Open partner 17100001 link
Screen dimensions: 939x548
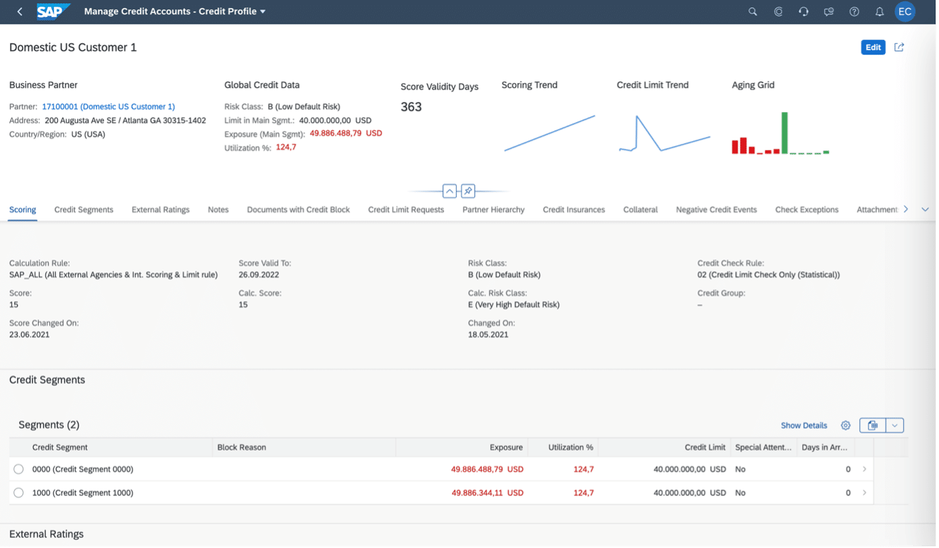click(108, 107)
